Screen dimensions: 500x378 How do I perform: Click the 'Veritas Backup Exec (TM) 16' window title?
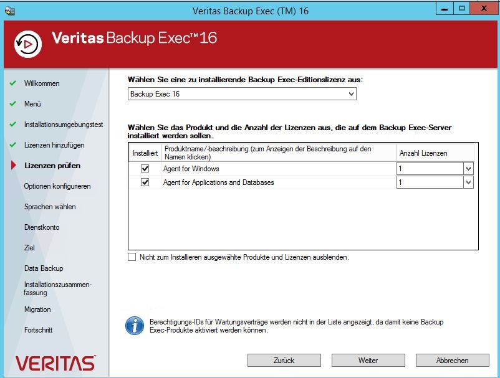(x=251, y=11)
